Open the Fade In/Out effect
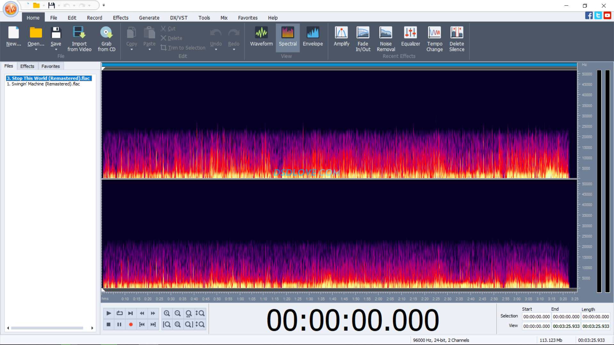Image resolution: width=614 pixels, height=345 pixels. [x=363, y=39]
